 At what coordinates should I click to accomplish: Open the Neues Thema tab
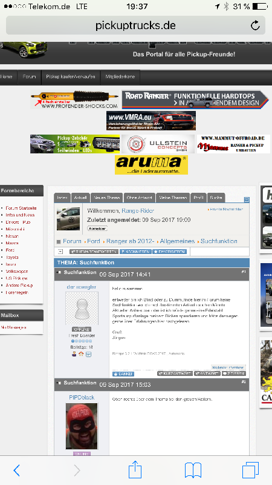tap(106, 198)
